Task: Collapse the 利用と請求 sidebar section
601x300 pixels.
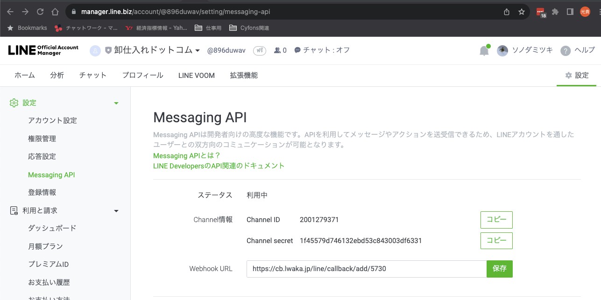Action: [116, 211]
